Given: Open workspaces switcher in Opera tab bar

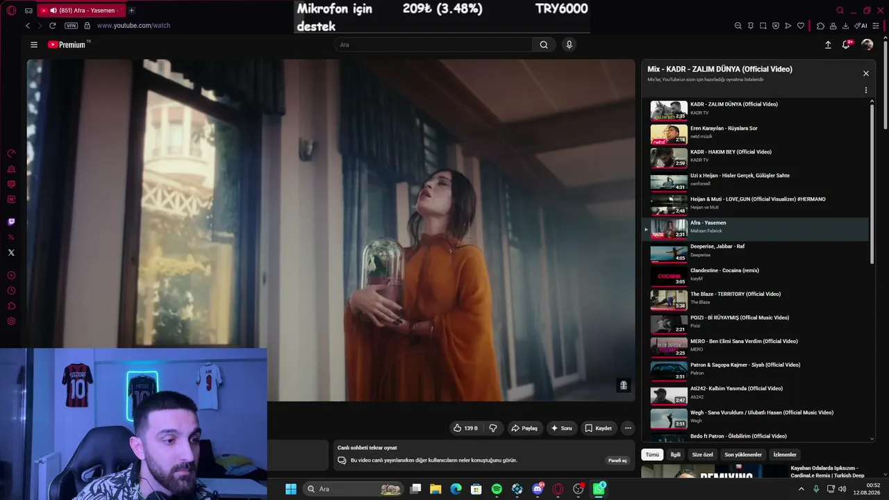Looking at the screenshot, I should tap(28, 10).
